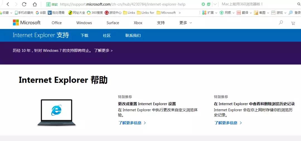Open the Microsoft bookmark folder

point(166,13)
